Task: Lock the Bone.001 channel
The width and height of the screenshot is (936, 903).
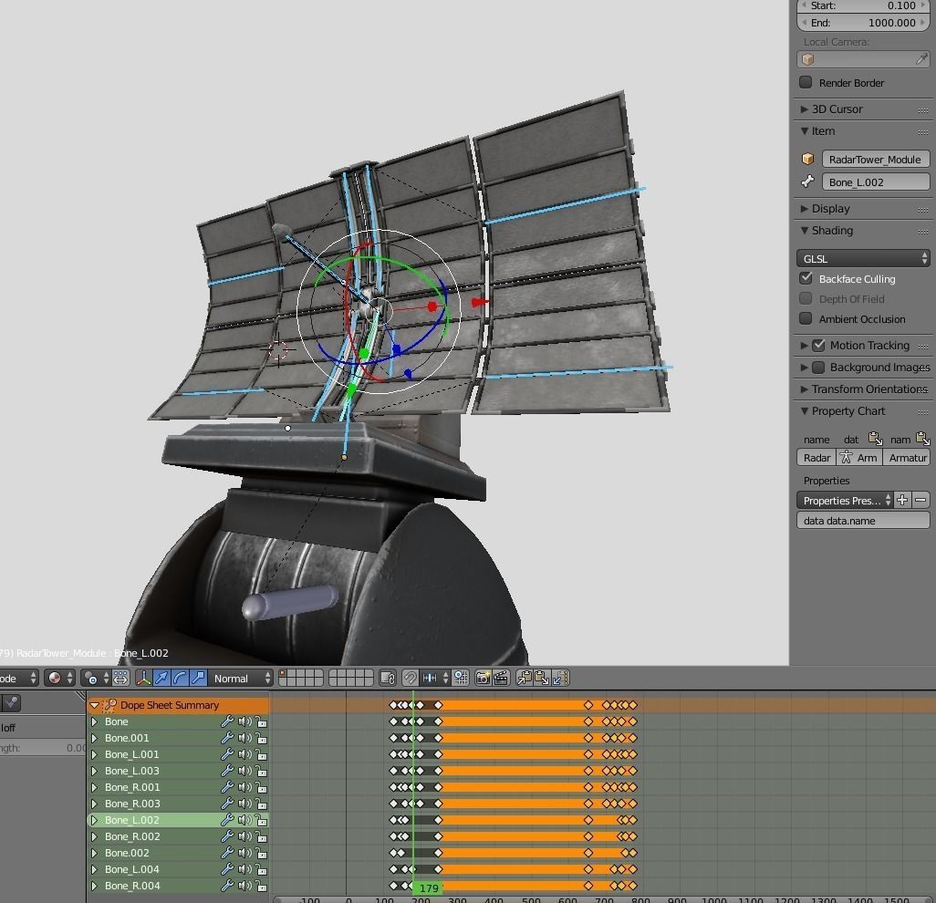Action: (x=261, y=738)
